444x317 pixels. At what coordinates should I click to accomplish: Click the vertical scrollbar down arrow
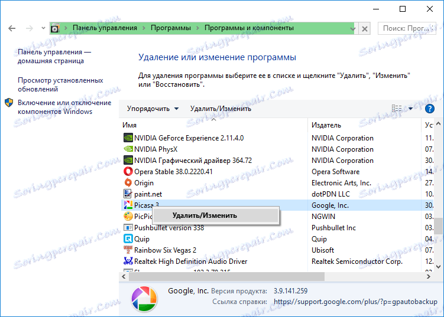[438, 266]
